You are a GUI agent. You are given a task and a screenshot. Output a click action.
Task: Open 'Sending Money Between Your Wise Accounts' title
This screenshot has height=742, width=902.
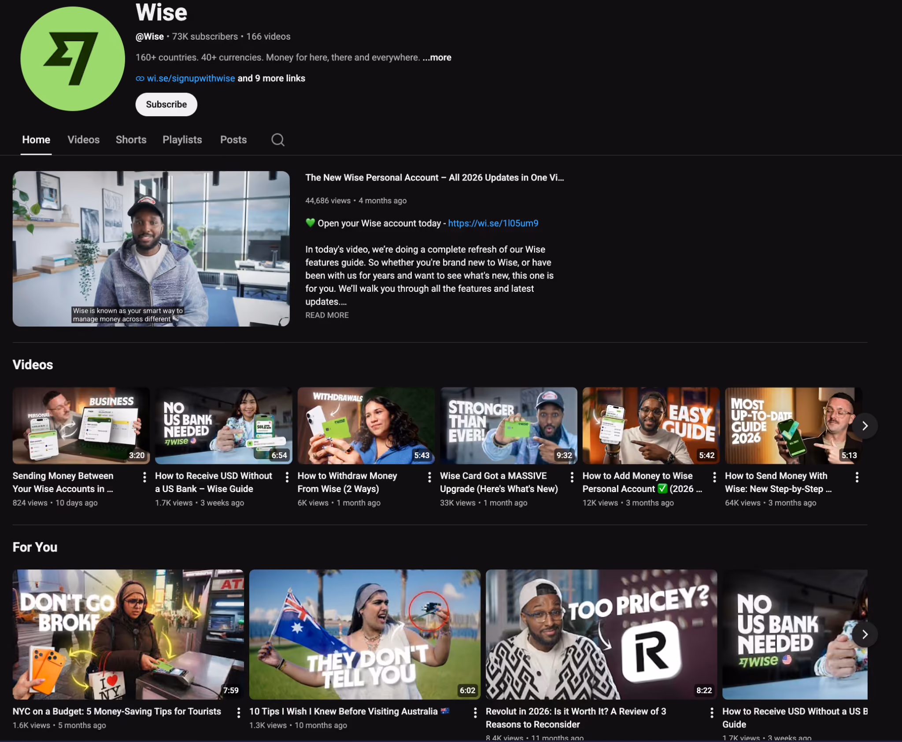pos(63,482)
